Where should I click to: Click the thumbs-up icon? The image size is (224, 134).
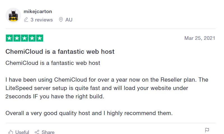[11, 132]
